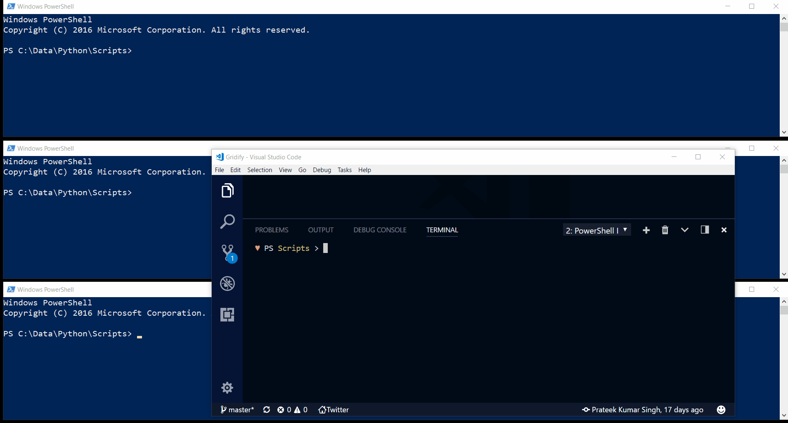Show warnings count in status bar
Viewport: 788px width, 423px height.
pyautogui.click(x=301, y=410)
